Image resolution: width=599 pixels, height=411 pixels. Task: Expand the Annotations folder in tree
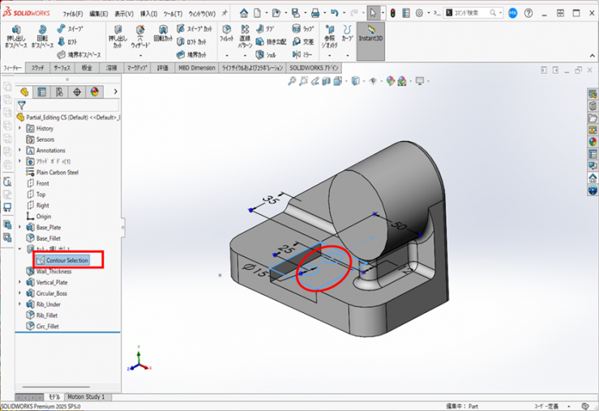[x=20, y=150]
